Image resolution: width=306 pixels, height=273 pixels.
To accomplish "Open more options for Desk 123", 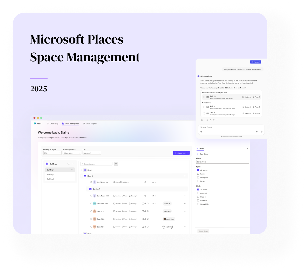I will pyautogui.click(x=185, y=227).
